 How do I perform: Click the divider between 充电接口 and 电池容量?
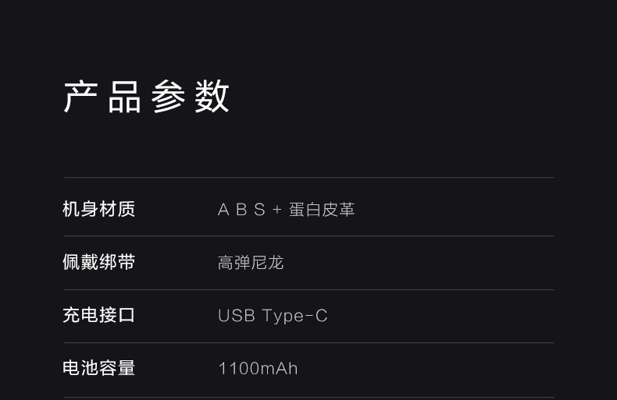tap(308, 342)
